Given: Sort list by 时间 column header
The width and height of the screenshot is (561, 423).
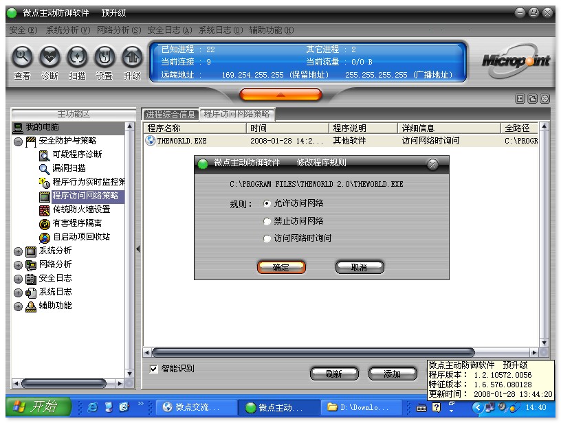Looking at the screenshot, I should point(287,128).
